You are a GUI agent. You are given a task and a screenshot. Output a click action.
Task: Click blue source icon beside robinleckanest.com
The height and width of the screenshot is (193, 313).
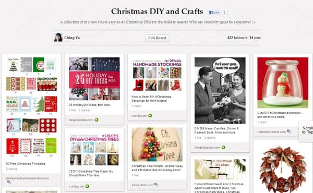(x=288, y=131)
